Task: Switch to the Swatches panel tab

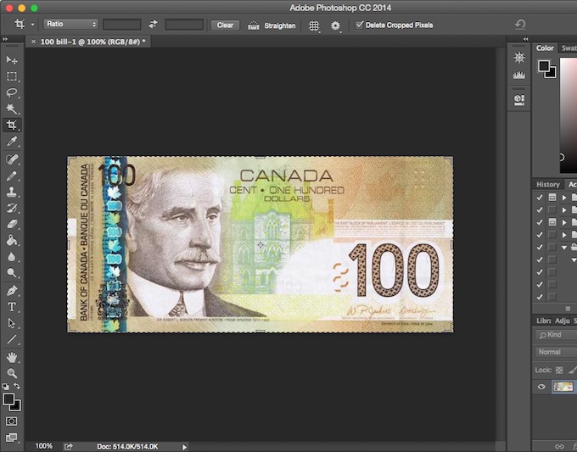Action: tap(569, 48)
